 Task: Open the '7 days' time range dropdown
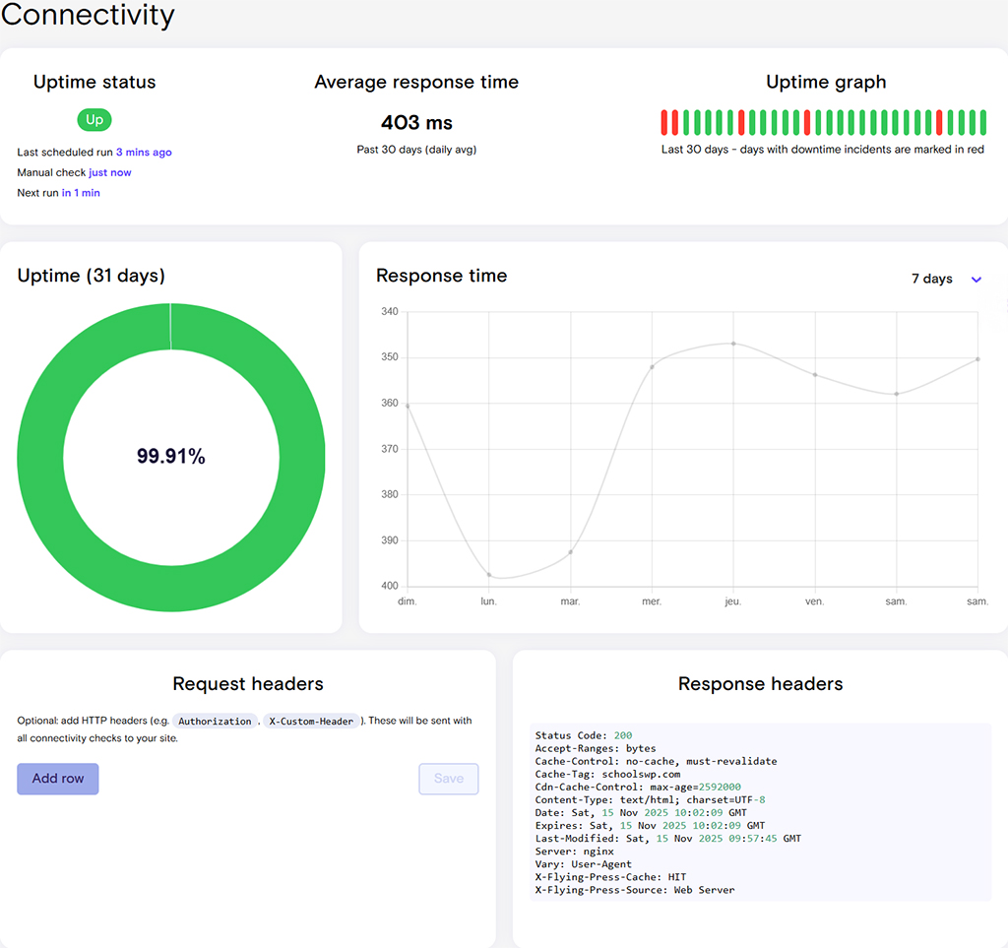point(931,279)
